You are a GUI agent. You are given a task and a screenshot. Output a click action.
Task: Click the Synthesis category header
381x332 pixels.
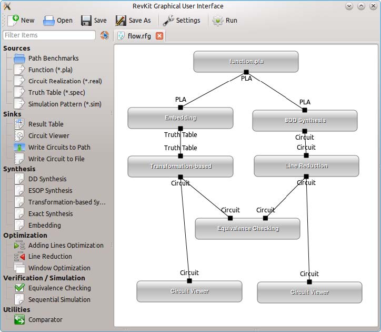tap(19, 169)
